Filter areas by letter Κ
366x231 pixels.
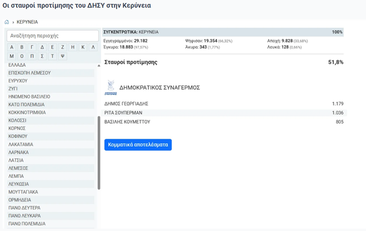click(83, 47)
